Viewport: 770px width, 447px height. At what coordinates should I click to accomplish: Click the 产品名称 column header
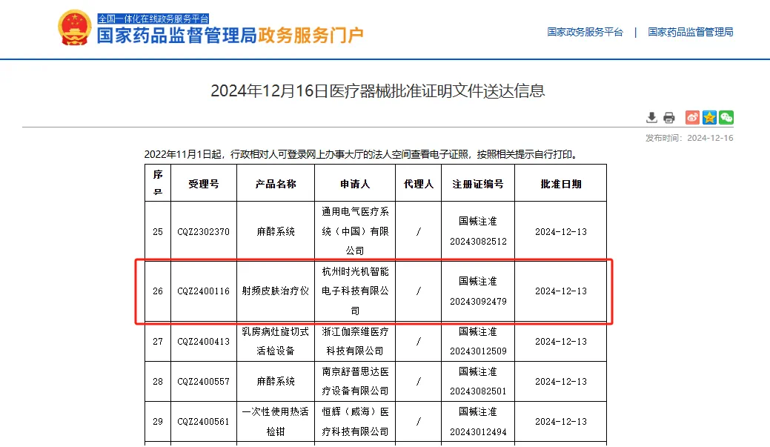coord(276,184)
